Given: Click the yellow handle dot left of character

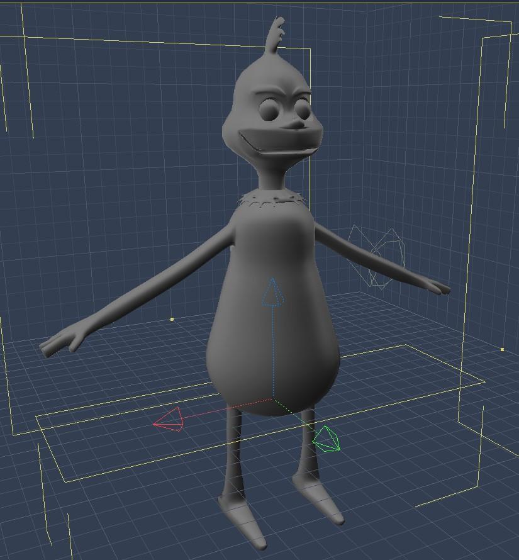Looking at the screenshot, I should tap(172, 319).
